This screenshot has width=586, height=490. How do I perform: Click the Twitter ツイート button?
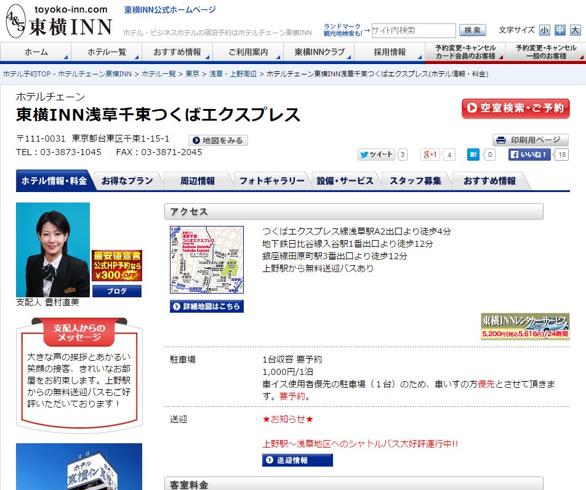376,155
